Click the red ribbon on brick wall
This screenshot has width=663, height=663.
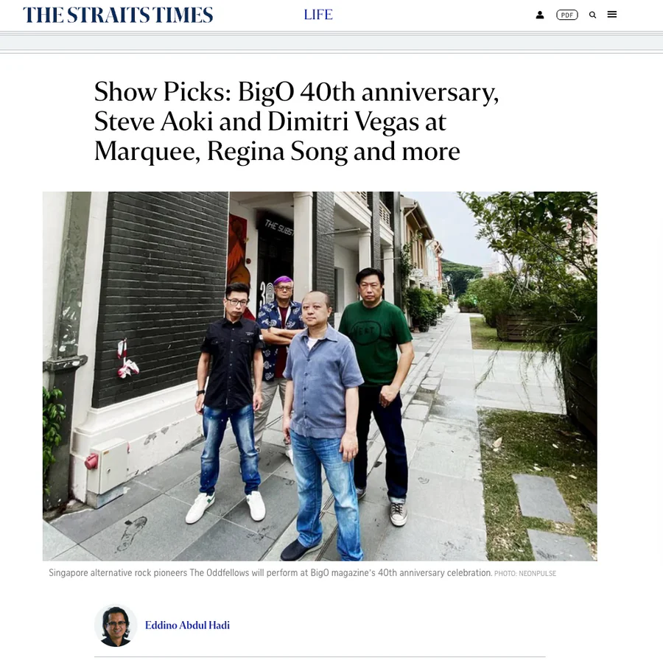127,359
